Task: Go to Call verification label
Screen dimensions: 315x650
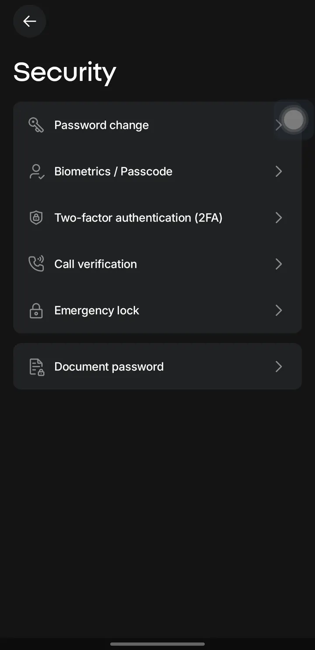Action: 95,264
